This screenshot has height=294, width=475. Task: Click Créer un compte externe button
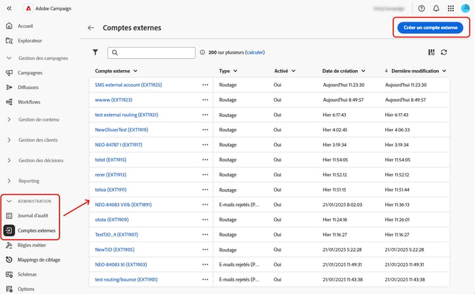coord(430,28)
